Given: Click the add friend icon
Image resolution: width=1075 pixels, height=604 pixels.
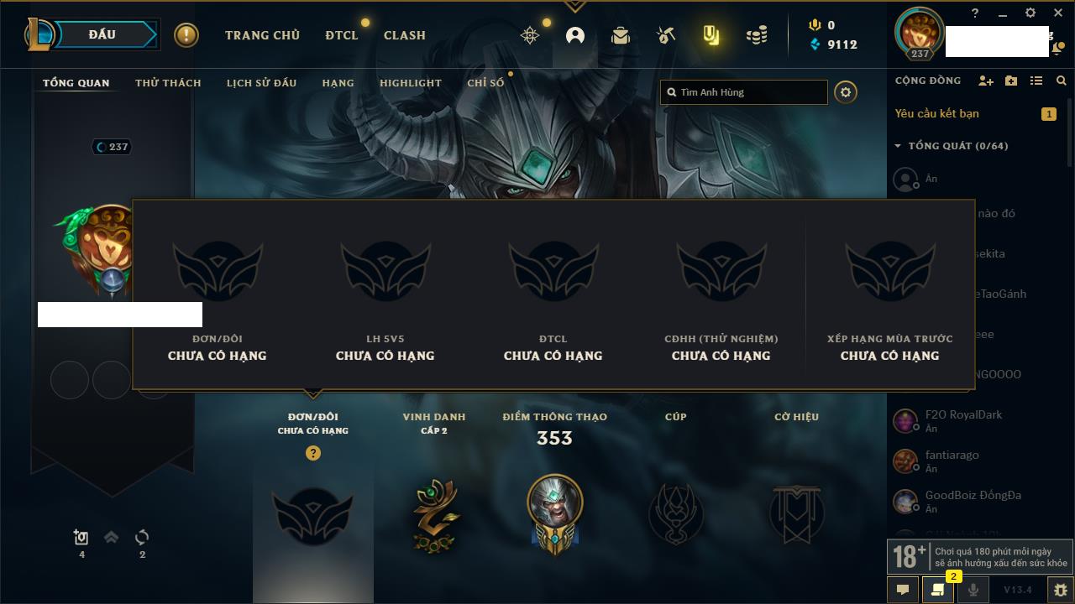Looking at the screenshot, I should coord(986,81).
